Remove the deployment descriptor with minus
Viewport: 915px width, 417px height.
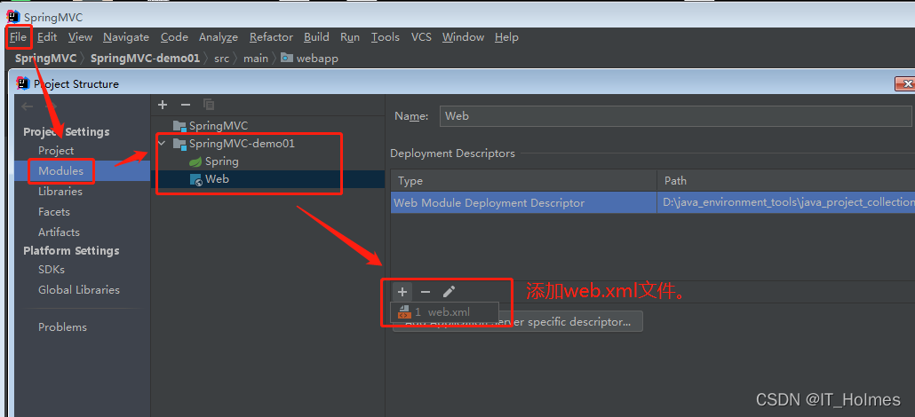(x=426, y=292)
